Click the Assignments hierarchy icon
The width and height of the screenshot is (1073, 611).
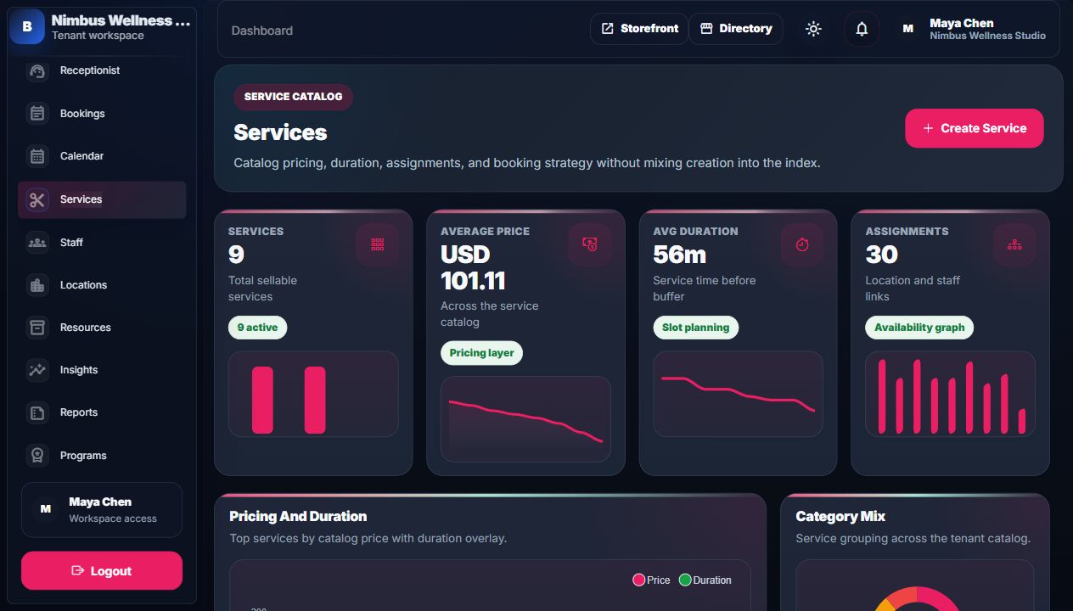[x=1014, y=244]
